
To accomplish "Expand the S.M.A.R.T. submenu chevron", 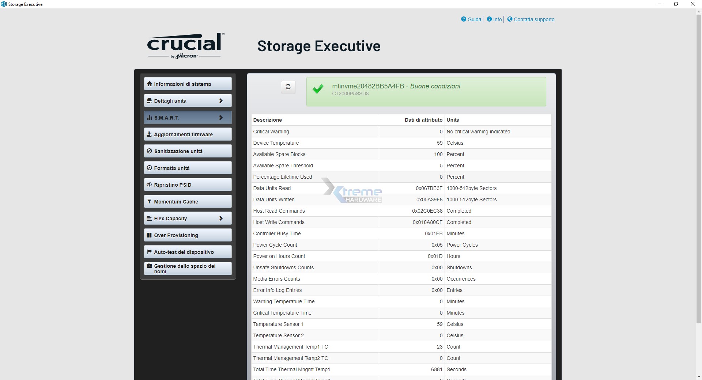I will click(x=220, y=118).
